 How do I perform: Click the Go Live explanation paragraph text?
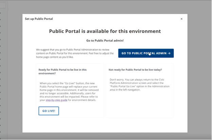(70, 91)
